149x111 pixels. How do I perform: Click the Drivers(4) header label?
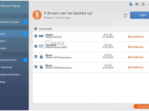[45, 29]
